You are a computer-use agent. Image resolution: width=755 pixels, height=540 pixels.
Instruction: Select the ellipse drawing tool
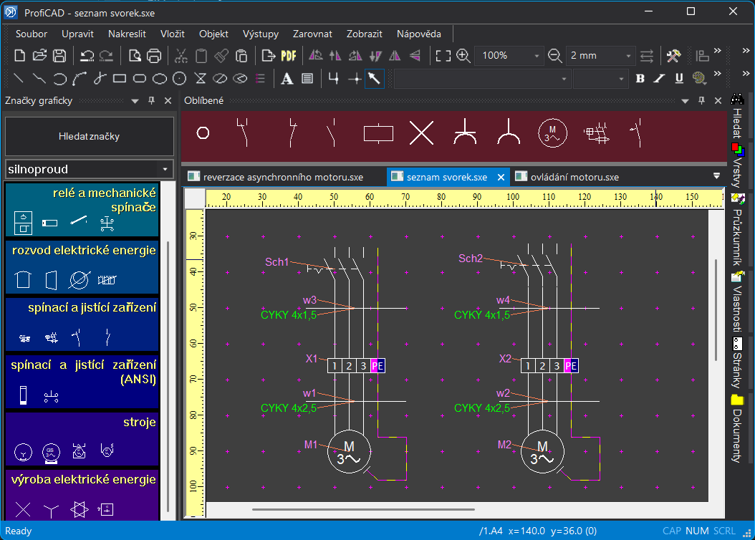click(x=159, y=79)
